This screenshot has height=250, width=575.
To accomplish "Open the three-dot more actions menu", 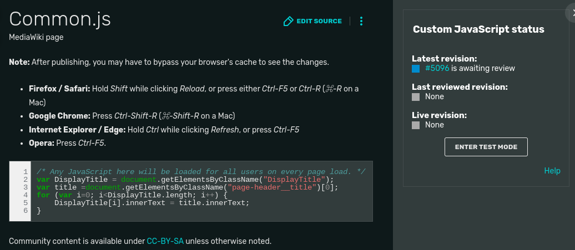I will click(361, 21).
